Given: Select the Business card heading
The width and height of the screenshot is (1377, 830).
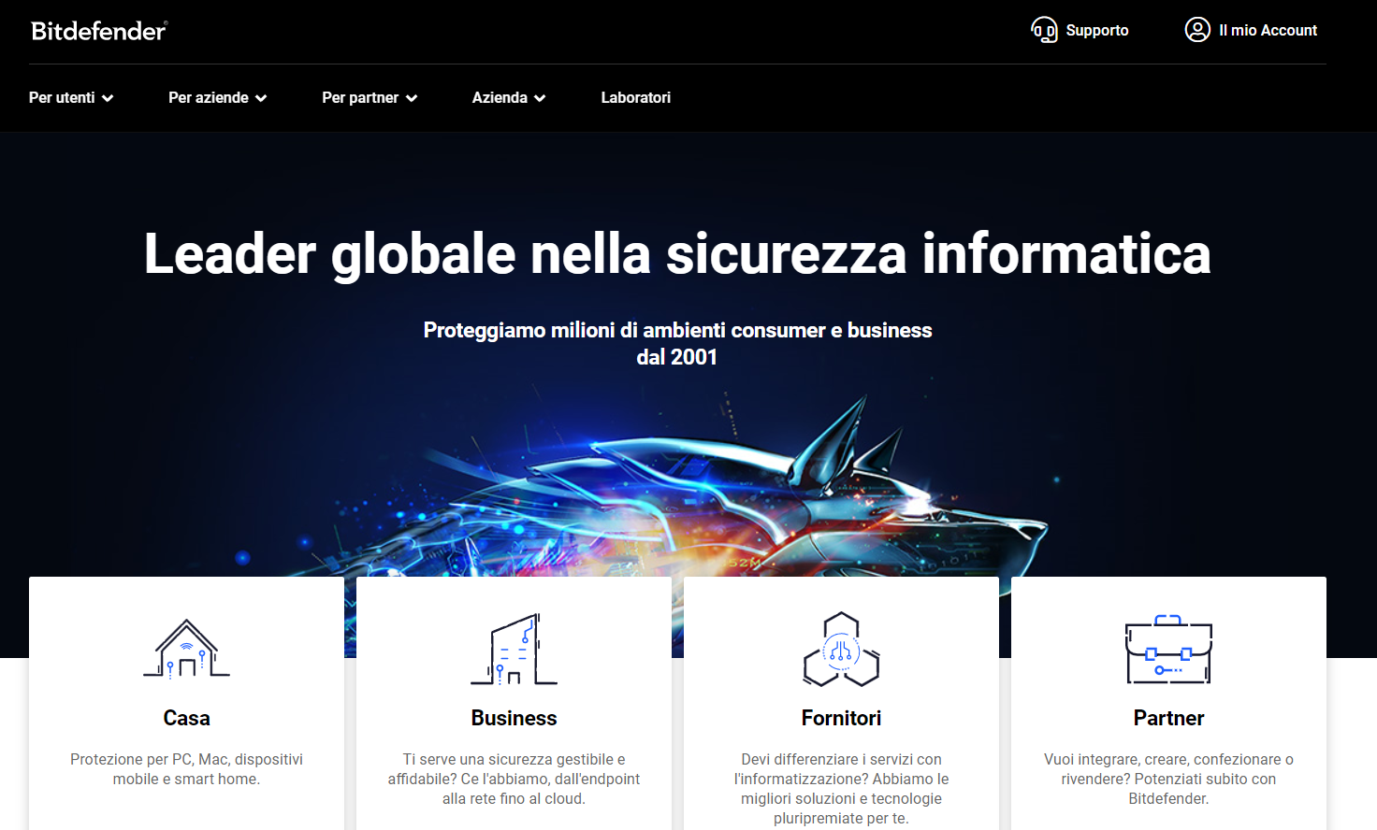Looking at the screenshot, I should click(514, 718).
